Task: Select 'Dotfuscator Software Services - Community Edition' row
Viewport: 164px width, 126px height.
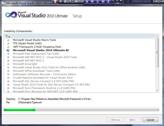Action: [x=45, y=74]
